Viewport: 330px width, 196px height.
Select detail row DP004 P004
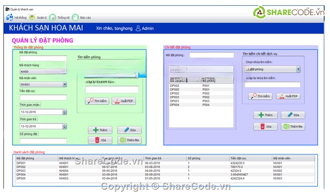click(201, 105)
